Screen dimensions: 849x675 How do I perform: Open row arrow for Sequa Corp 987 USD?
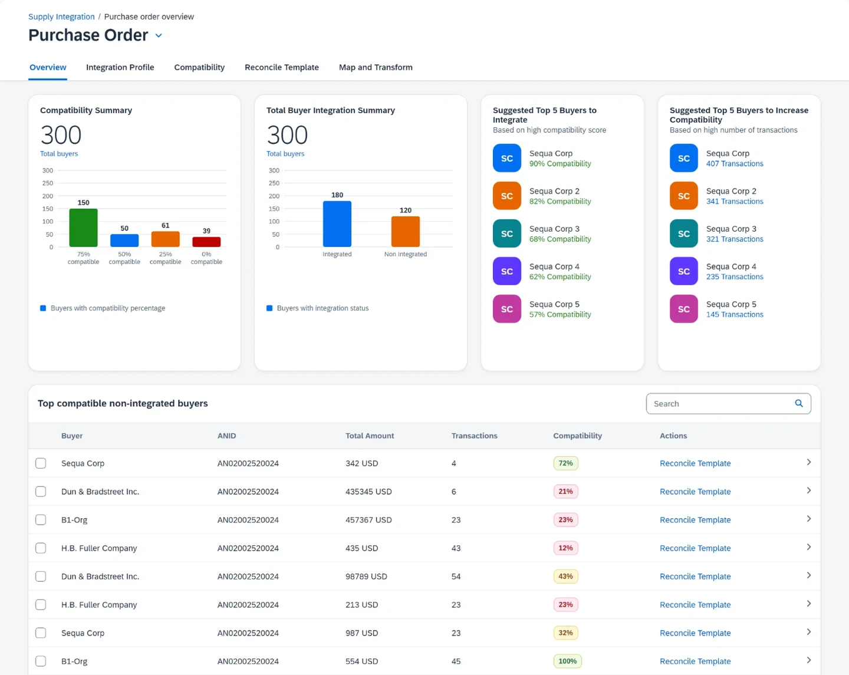pos(809,633)
